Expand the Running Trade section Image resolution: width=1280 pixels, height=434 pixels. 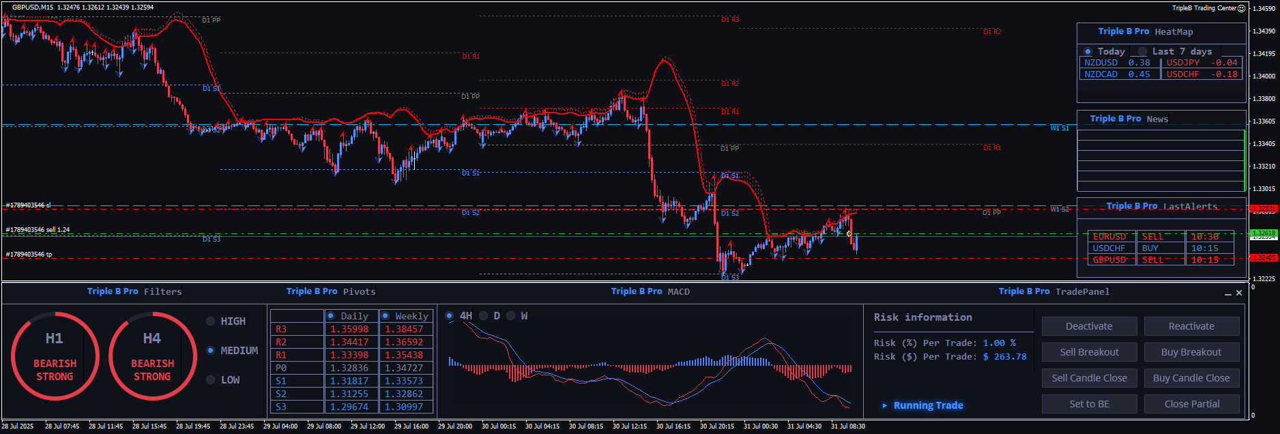[885, 405]
